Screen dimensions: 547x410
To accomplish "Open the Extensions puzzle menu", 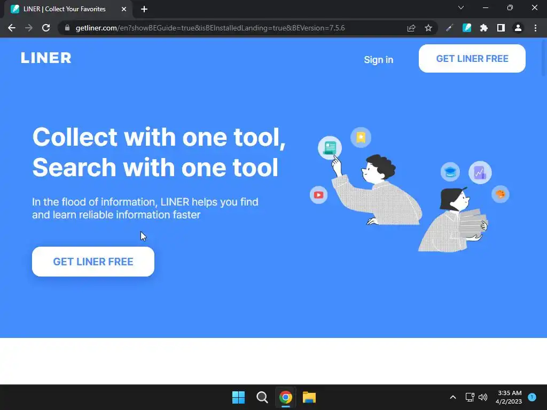I will tap(484, 28).
